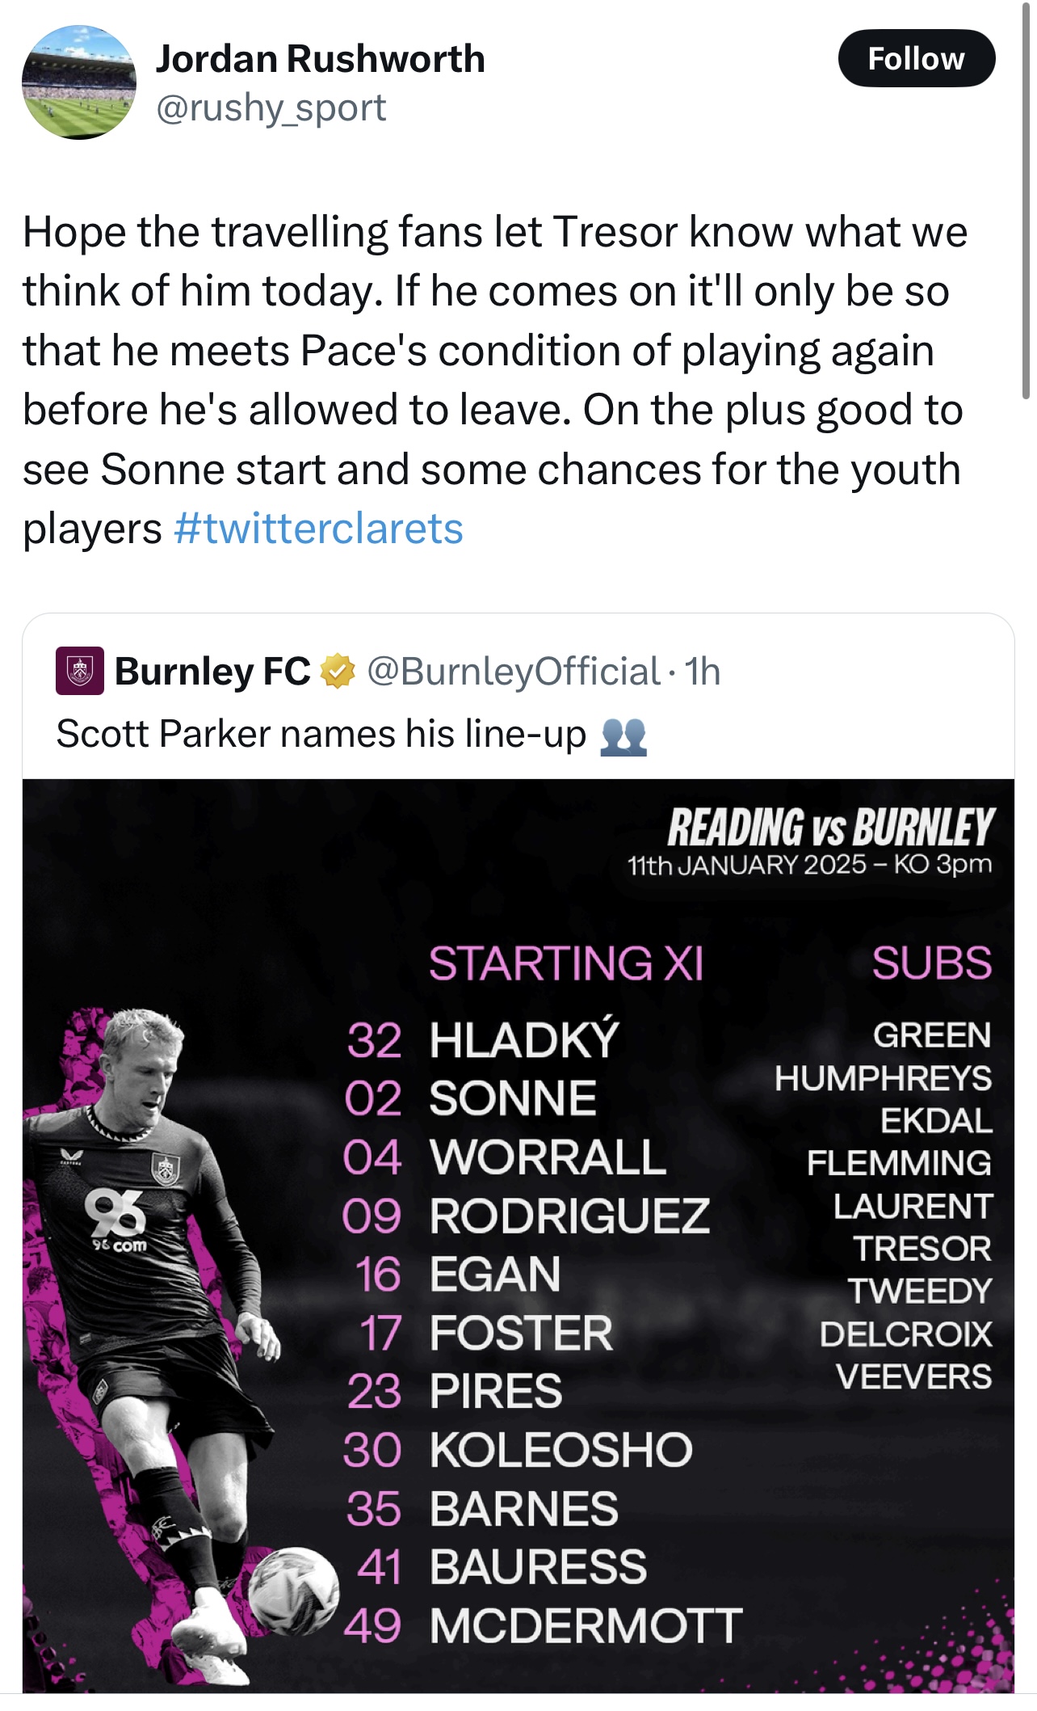This screenshot has height=1711, width=1037.
Task: Tap the two-silhouettes emoji in quoted tweet
Action: coord(623,735)
